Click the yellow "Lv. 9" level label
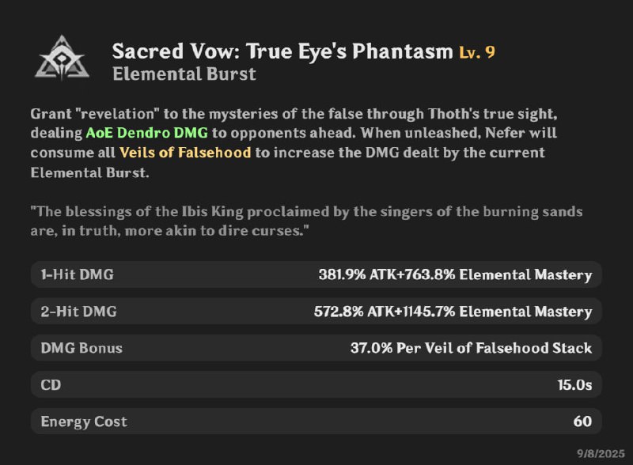This screenshot has height=465, width=633. pyautogui.click(x=477, y=53)
